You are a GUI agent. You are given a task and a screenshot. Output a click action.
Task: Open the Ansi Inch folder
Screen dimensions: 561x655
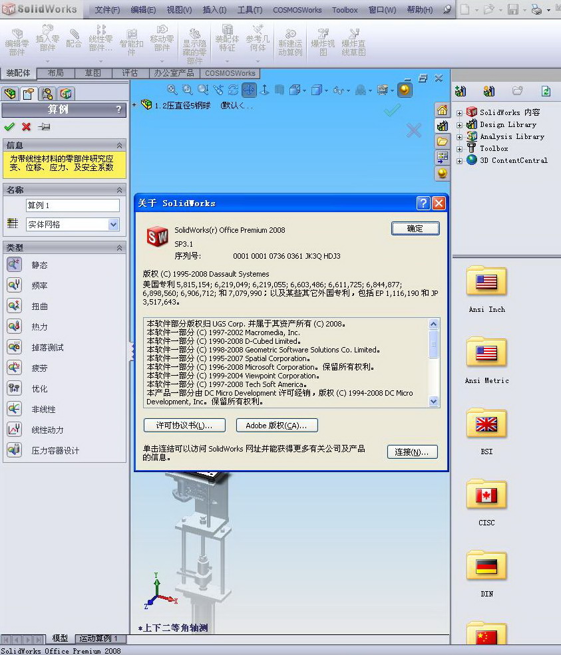click(x=486, y=289)
